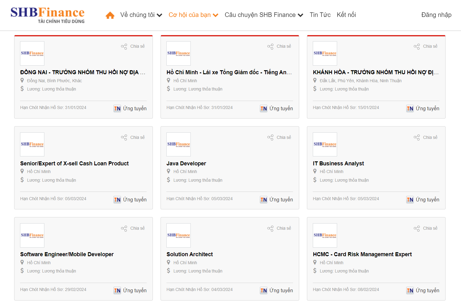This screenshot has height=307, width=461.
Task: Open the Solution Architect job title
Action: 190,254
